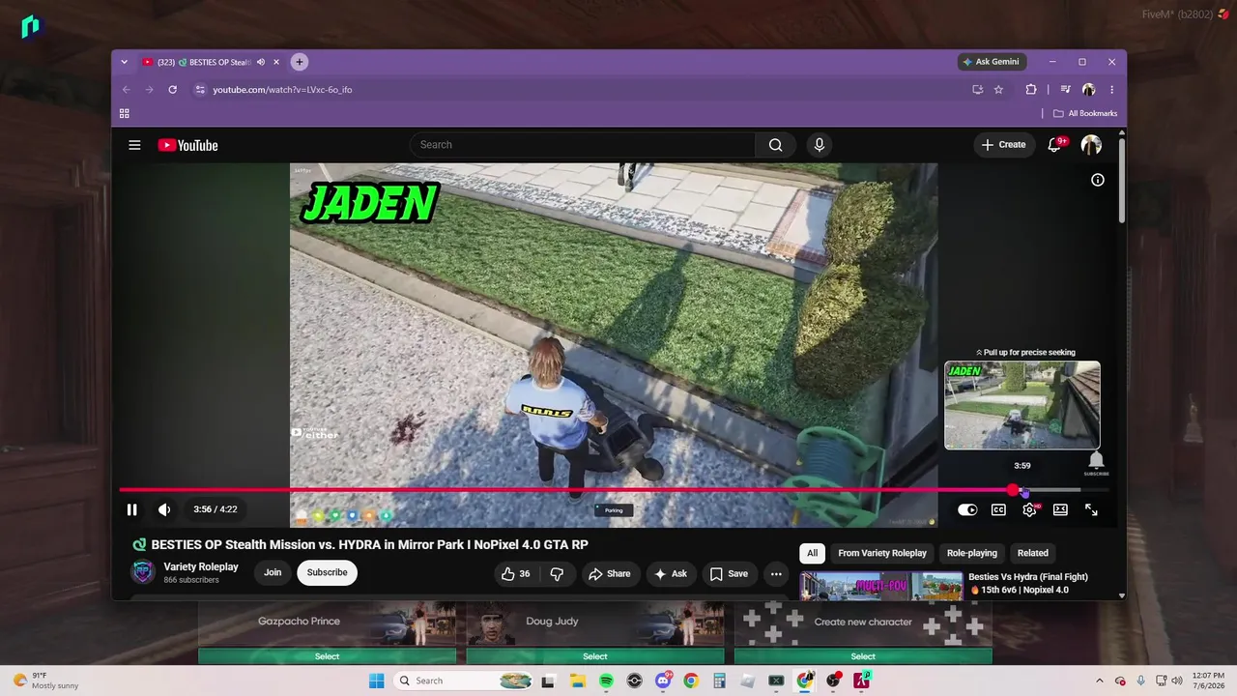Click the seek bar preview thumbnail at 3:59
Screen dimensions: 1237x696
pyautogui.click(x=1022, y=405)
